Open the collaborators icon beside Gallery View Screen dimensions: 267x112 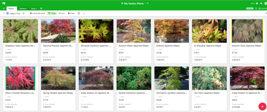24,13
